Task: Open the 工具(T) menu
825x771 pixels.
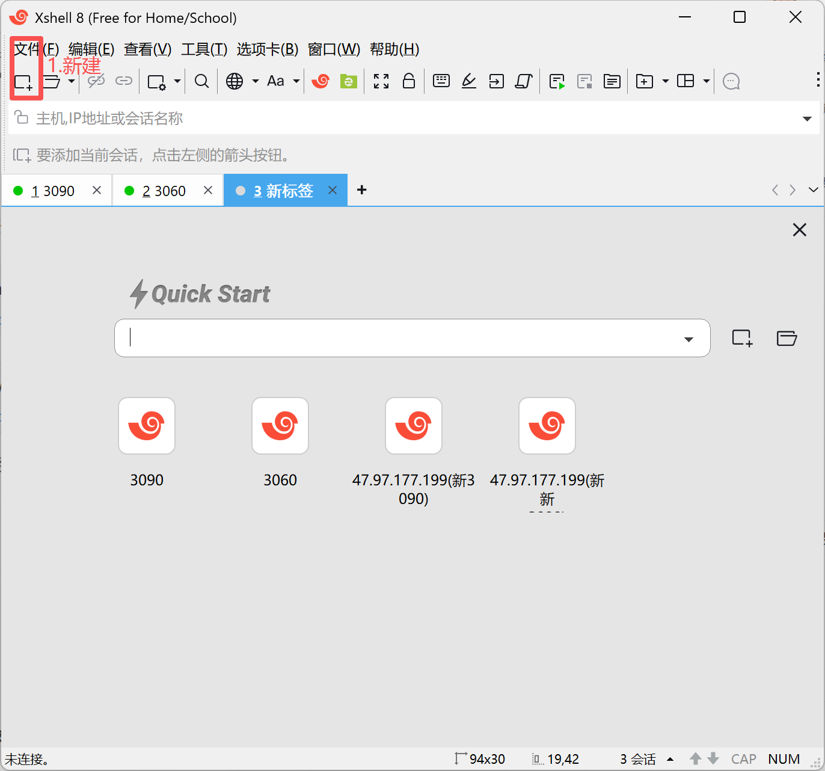Action: 204,49
